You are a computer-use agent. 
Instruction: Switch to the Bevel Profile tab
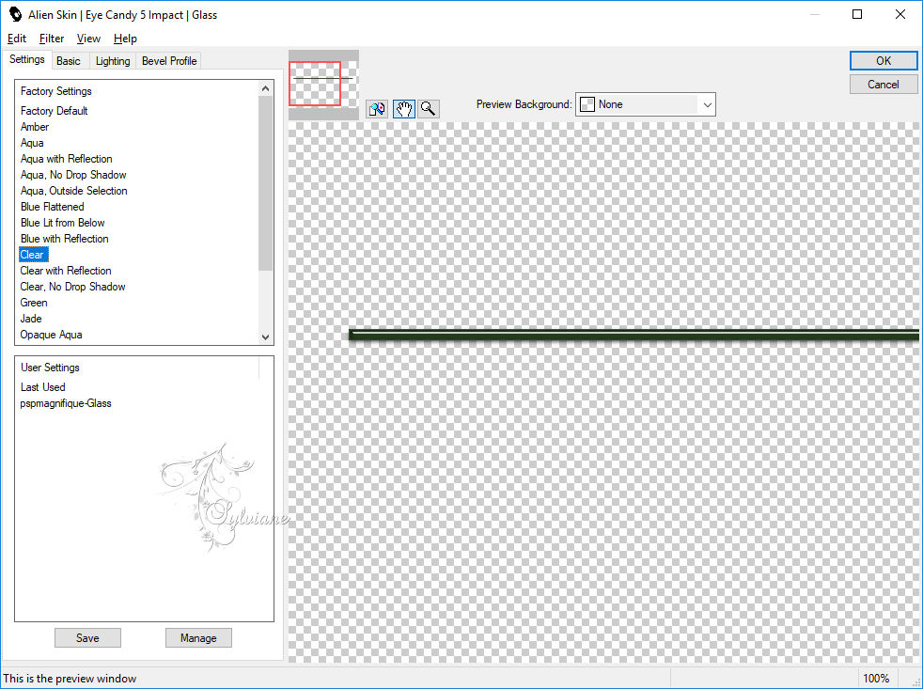(169, 61)
